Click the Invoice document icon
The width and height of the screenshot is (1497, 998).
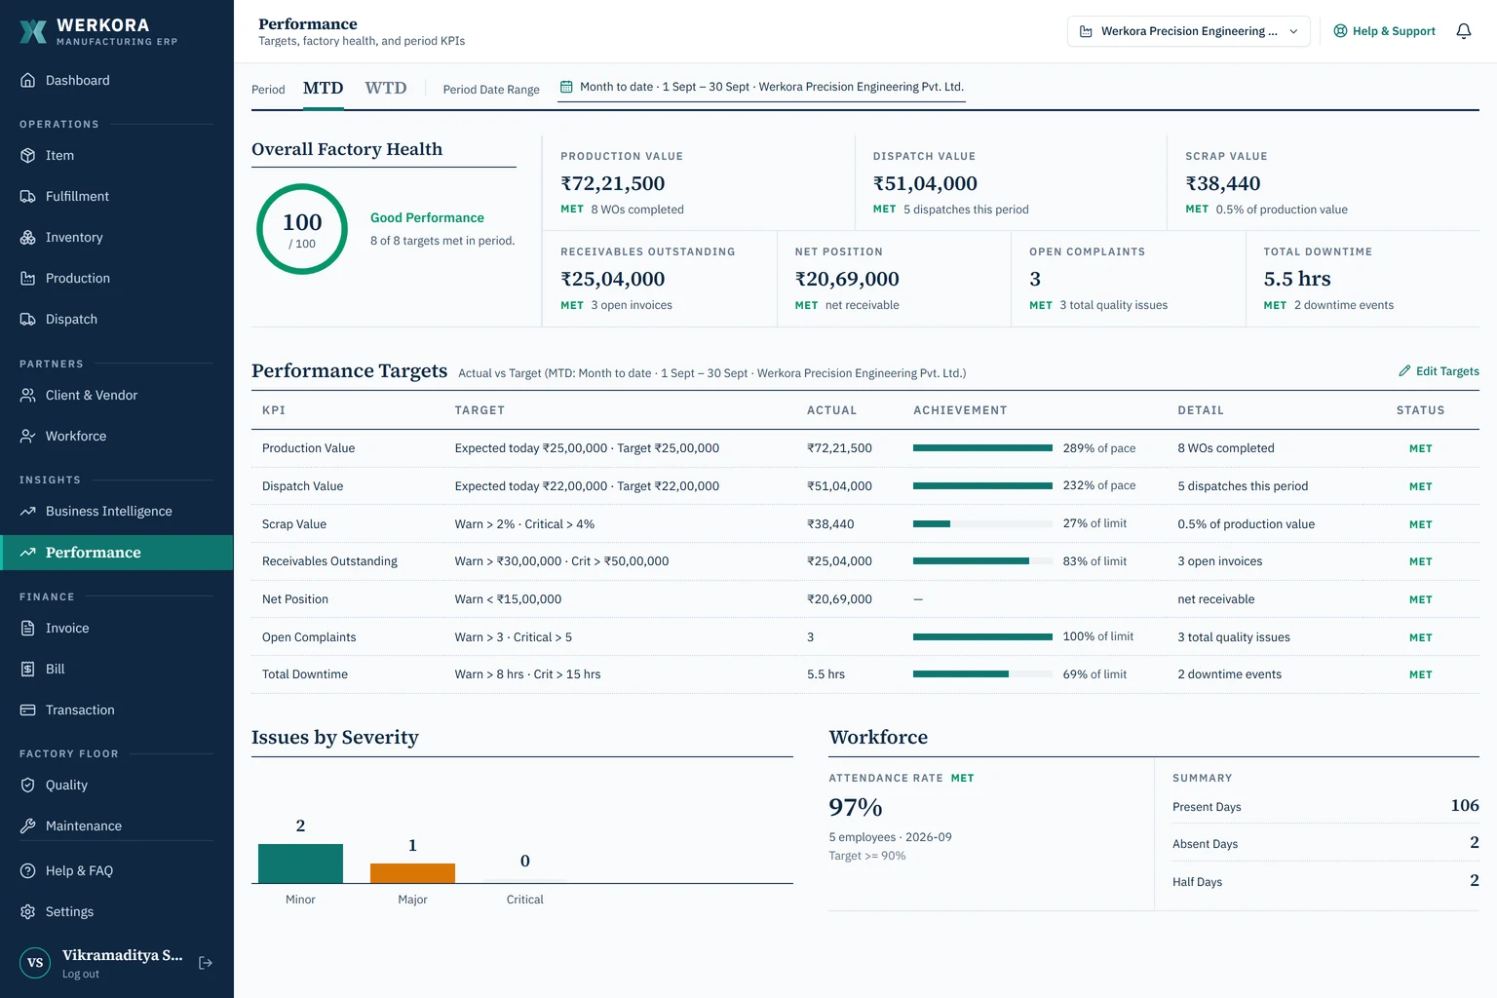pyautogui.click(x=28, y=629)
